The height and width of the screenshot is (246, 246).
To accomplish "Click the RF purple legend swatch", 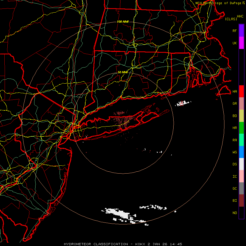I will [241, 31].
